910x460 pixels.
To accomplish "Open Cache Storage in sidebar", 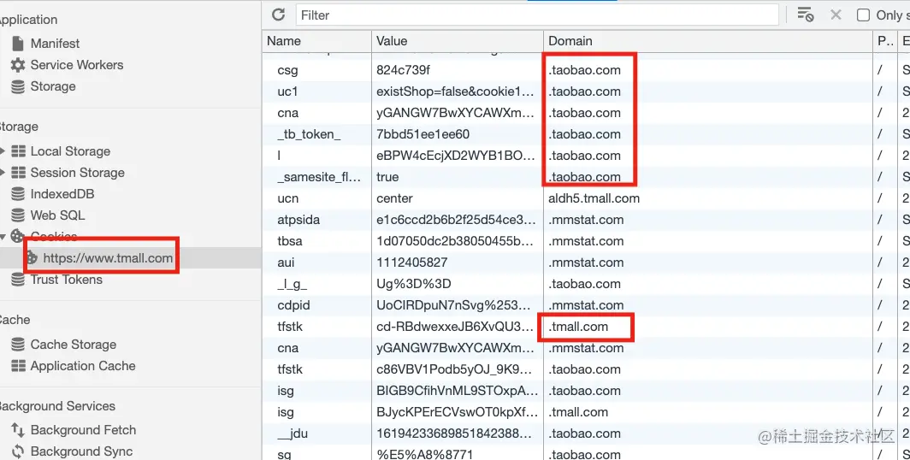I will pos(74,345).
